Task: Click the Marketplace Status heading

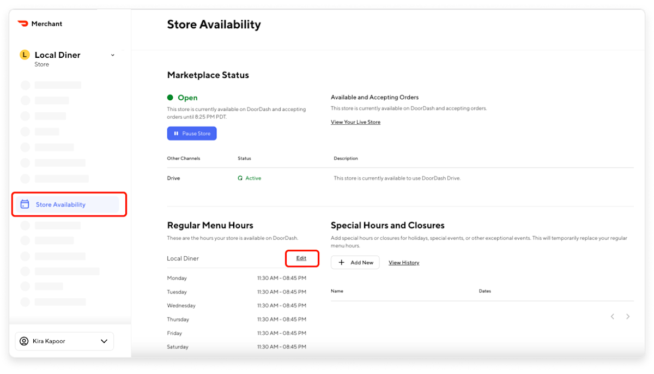Action: pyautogui.click(x=208, y=75)
